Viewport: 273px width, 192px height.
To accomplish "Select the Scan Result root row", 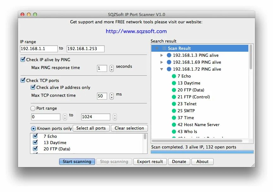I will (200, 48).
